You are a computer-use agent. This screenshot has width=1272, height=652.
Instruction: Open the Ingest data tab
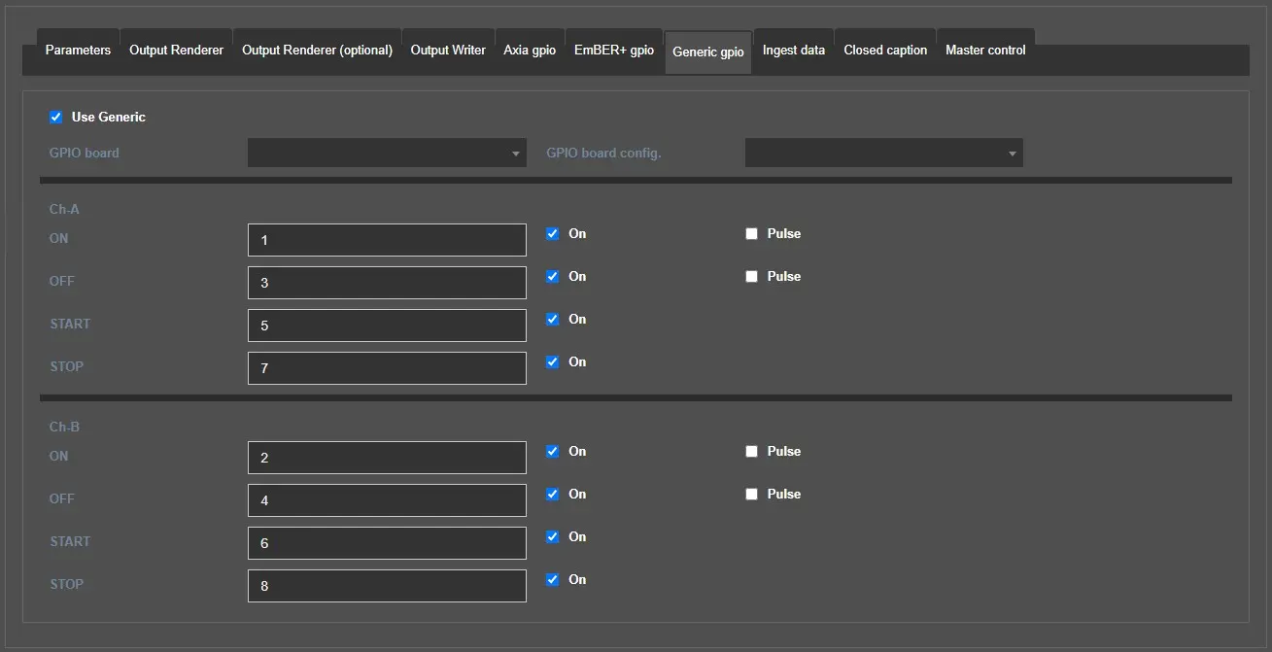click(794, 51)
